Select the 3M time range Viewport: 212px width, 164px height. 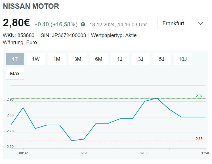pyautogui.click(x=78, y=59)
